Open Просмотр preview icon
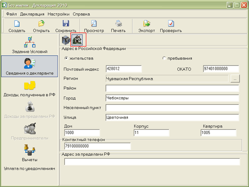This screenshot has height=187, width=249. click(94, 24)
